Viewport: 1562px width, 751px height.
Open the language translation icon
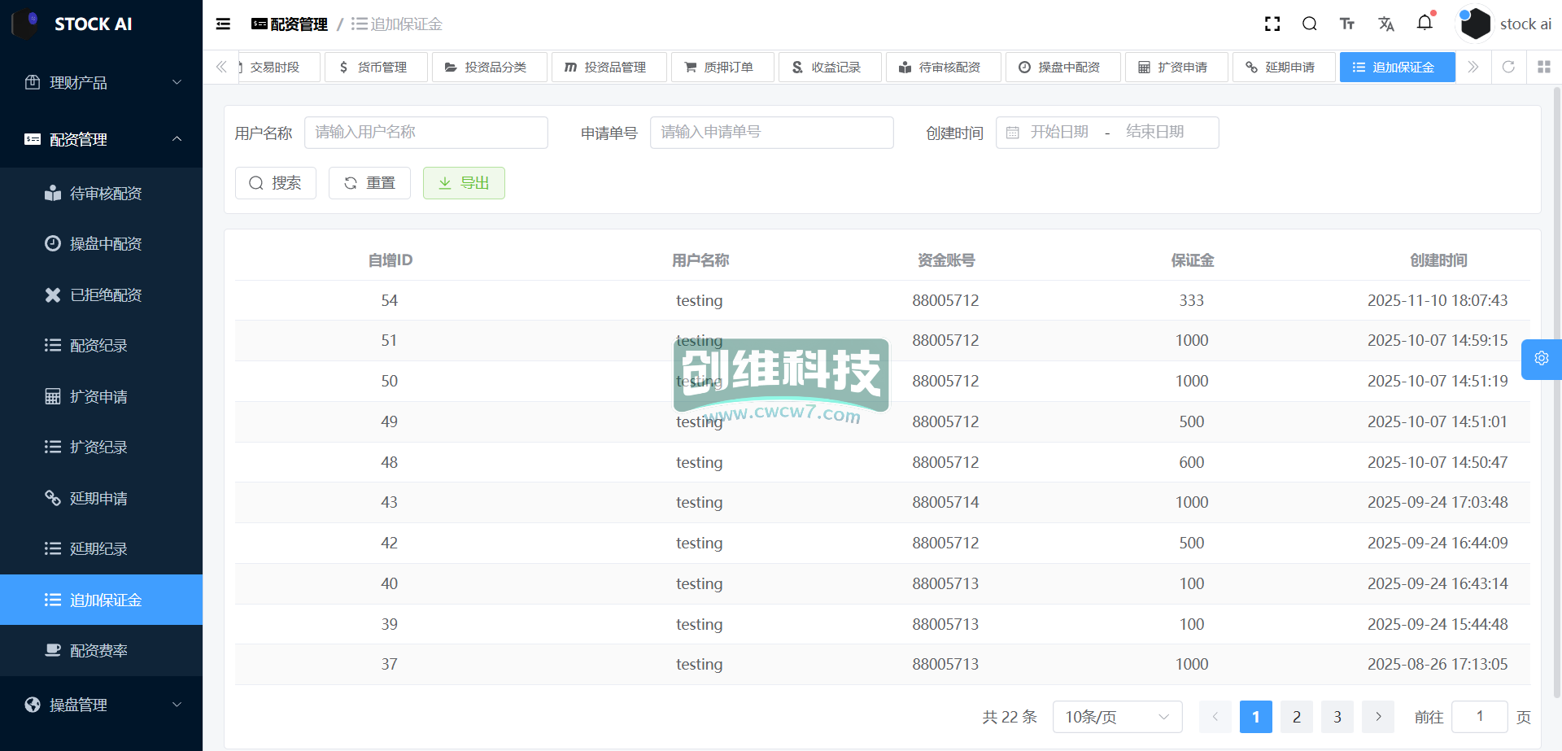pos(1386,24)
